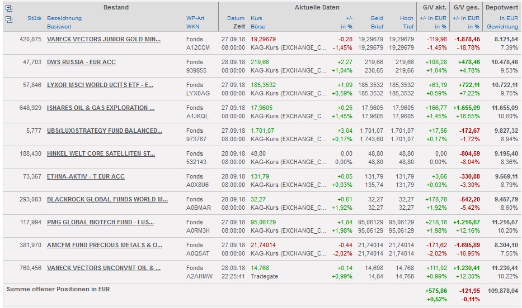Open the DWS RUSSIA - EUR ACC position
This screenshot has height=308, width=522.
(81, 62)
